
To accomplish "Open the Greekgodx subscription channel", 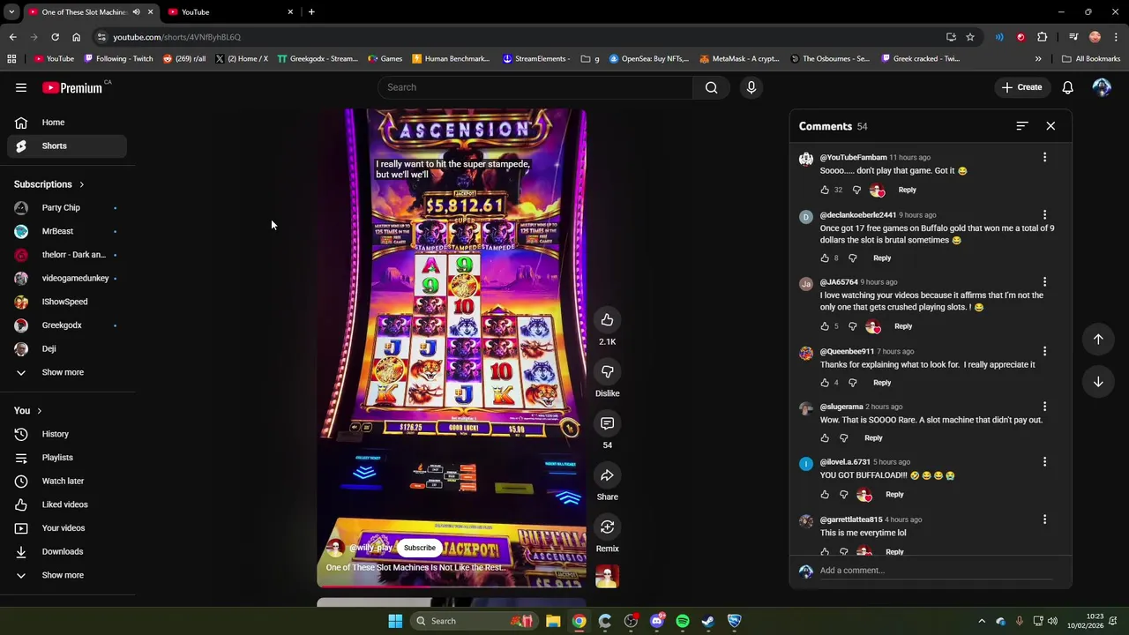I will (x=67, y=325).
